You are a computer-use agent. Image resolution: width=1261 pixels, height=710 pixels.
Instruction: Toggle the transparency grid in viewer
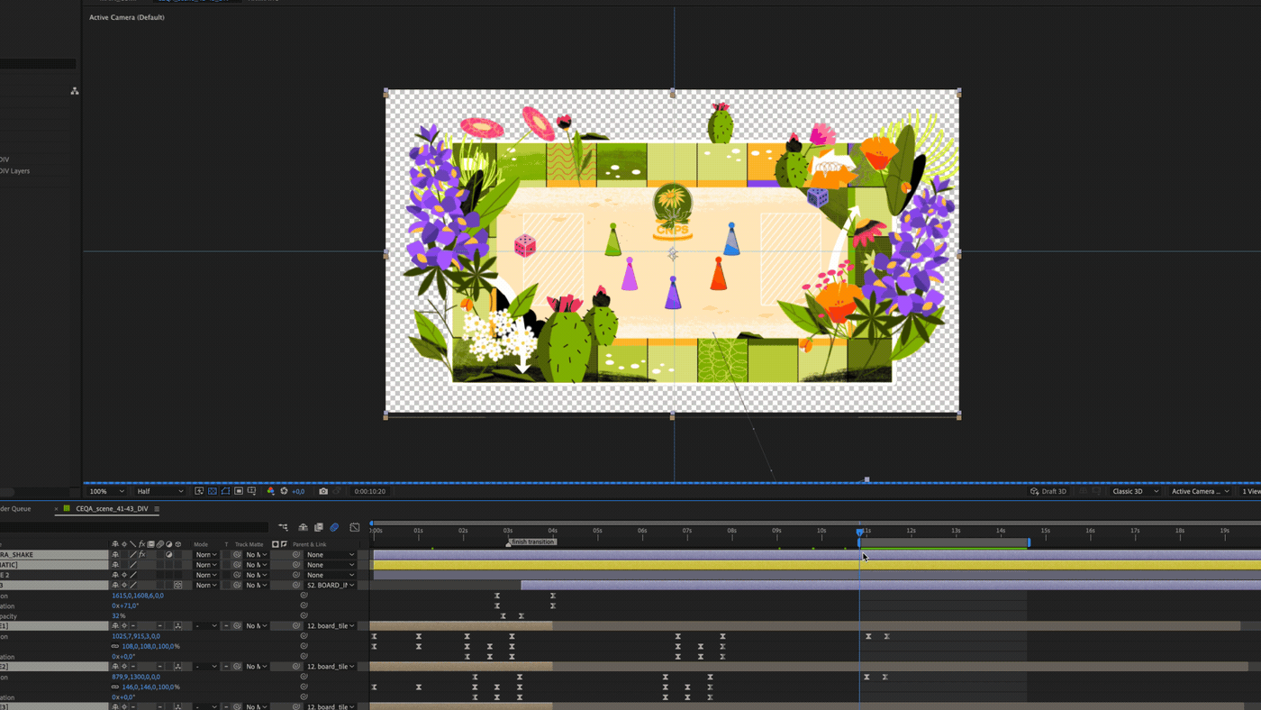tap(213, 491)
